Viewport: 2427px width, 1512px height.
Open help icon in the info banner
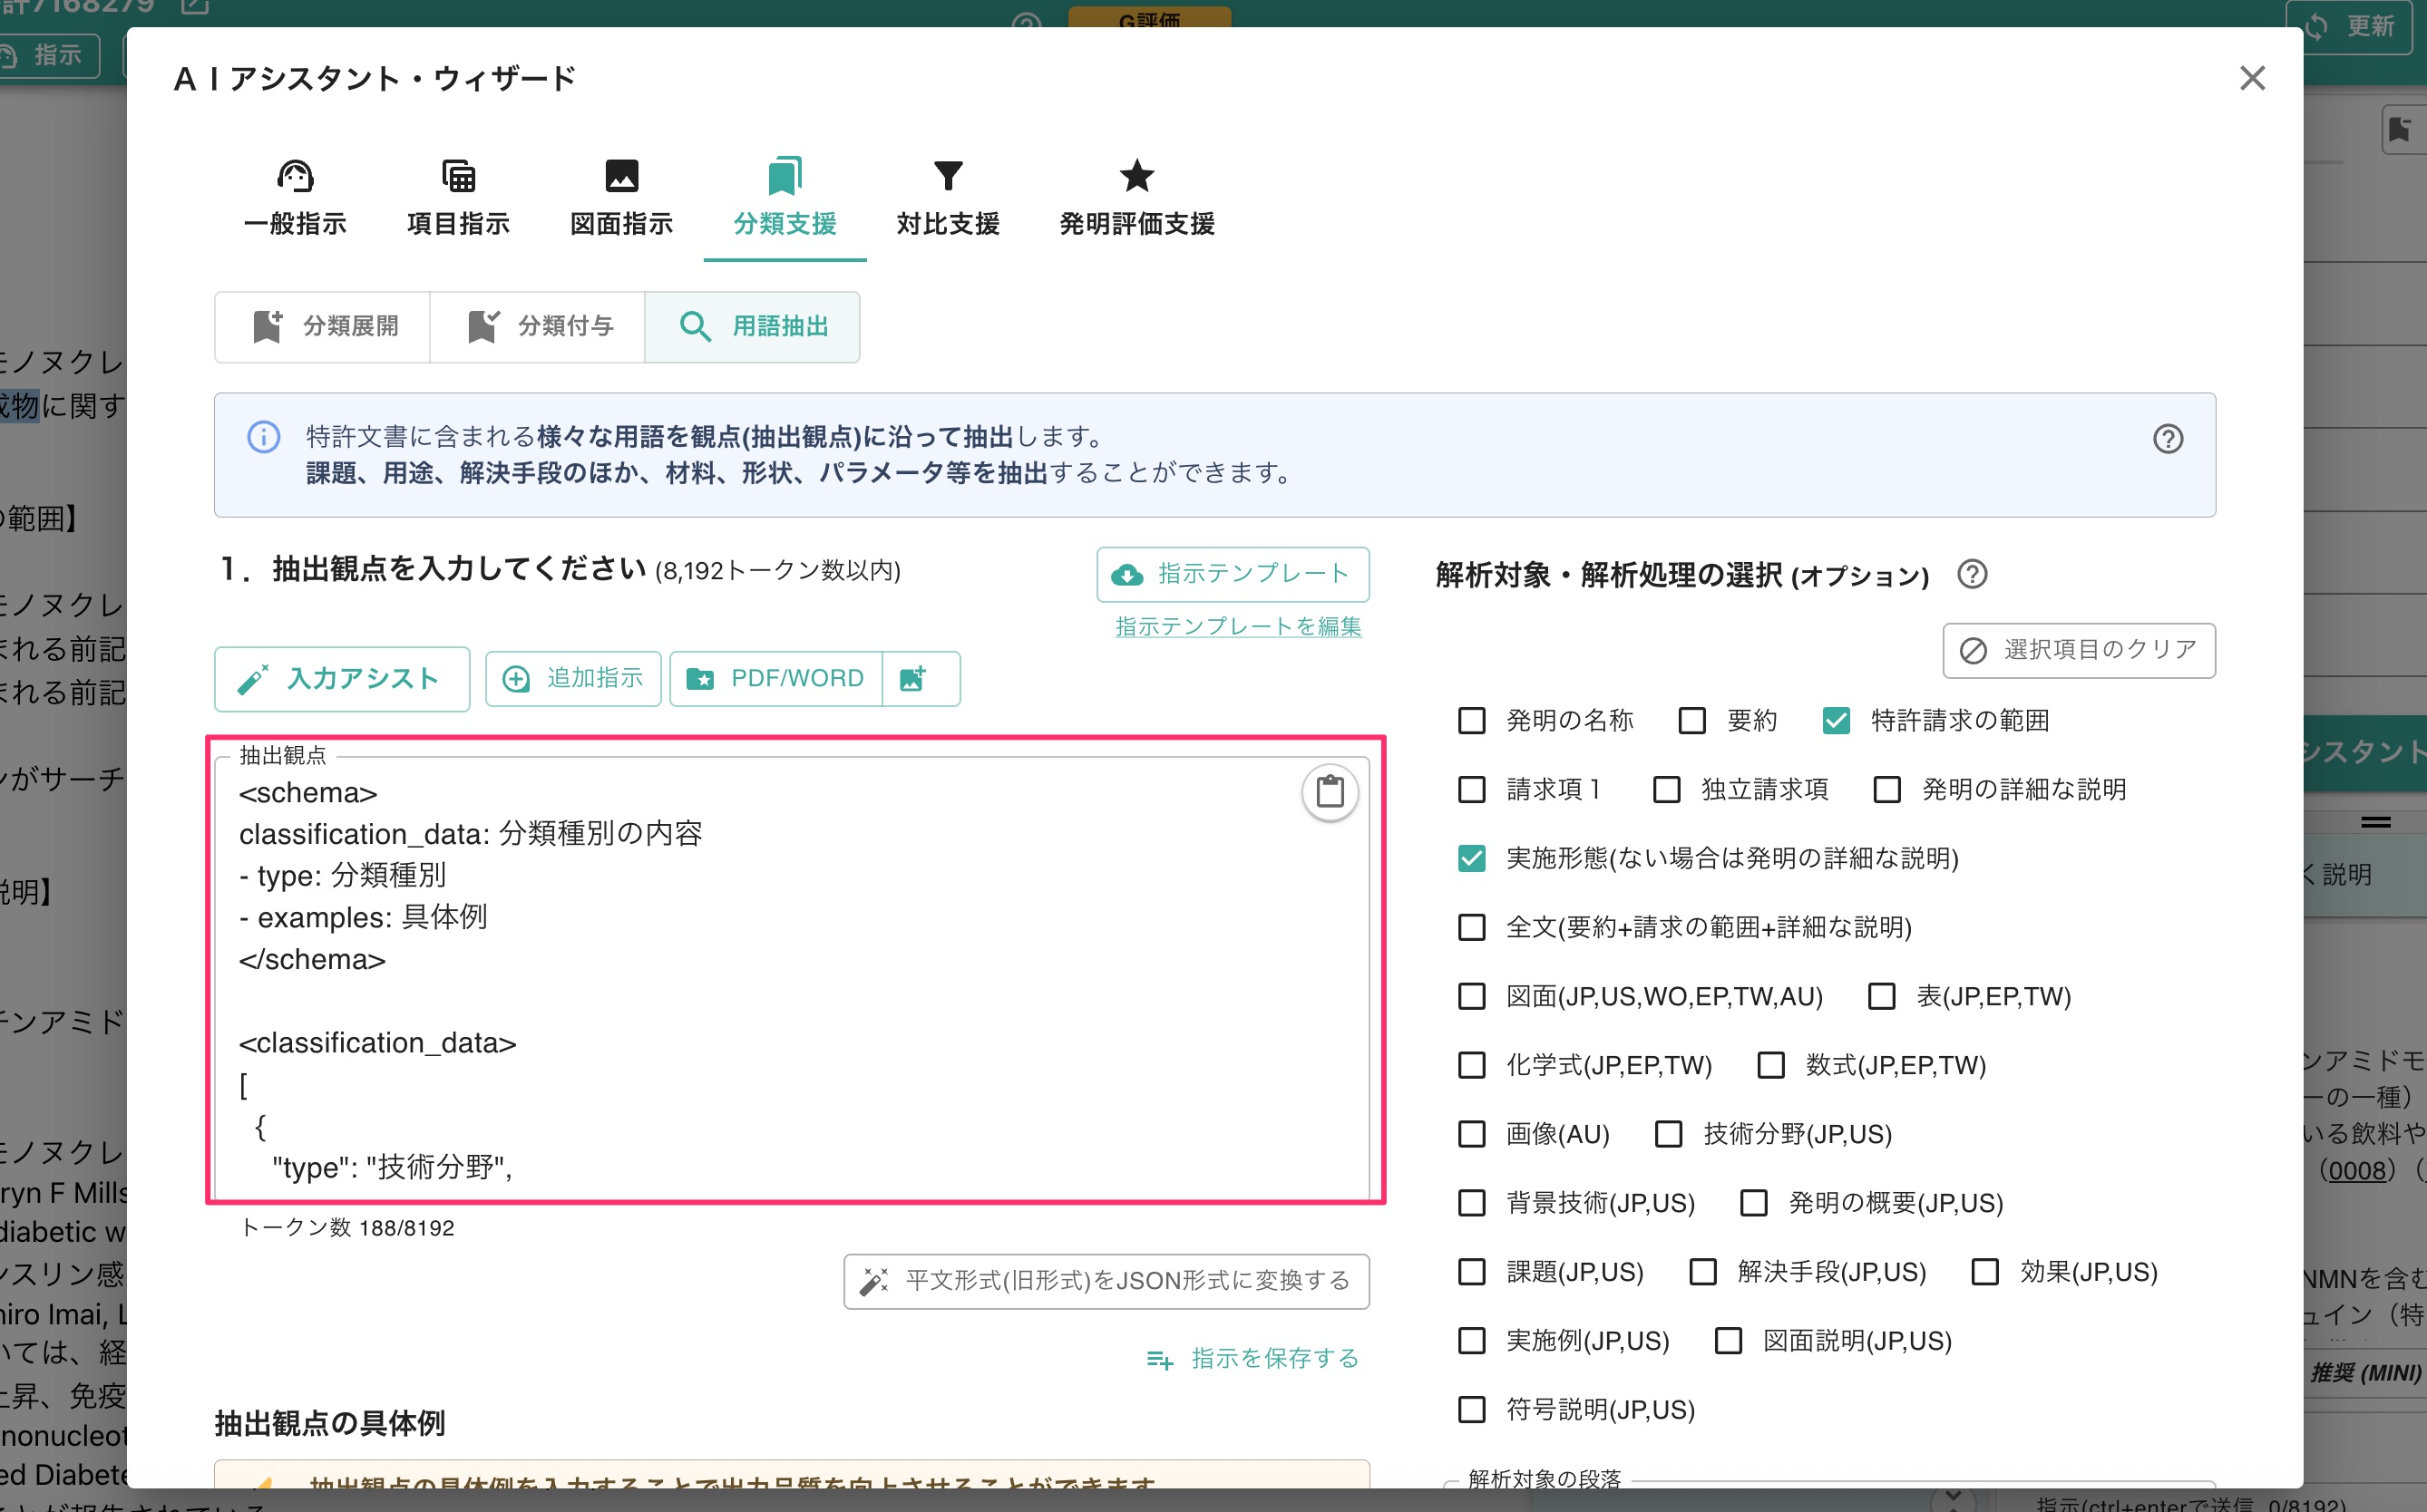[x=2167, y=439]
